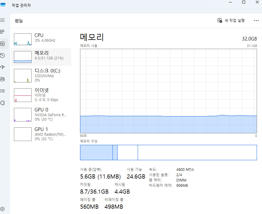262x214 pixels.
Task: Select the GPU 0 NVIDIA item
Action: pyautogui.click(x=41, y=115)
